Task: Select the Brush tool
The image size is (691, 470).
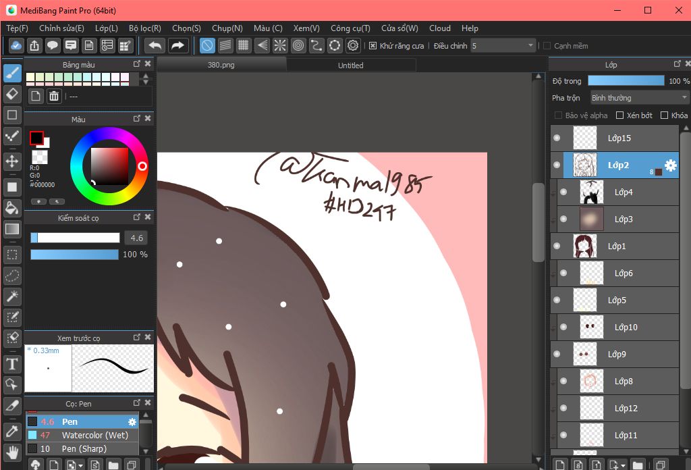Action: [x=12, y=73]
